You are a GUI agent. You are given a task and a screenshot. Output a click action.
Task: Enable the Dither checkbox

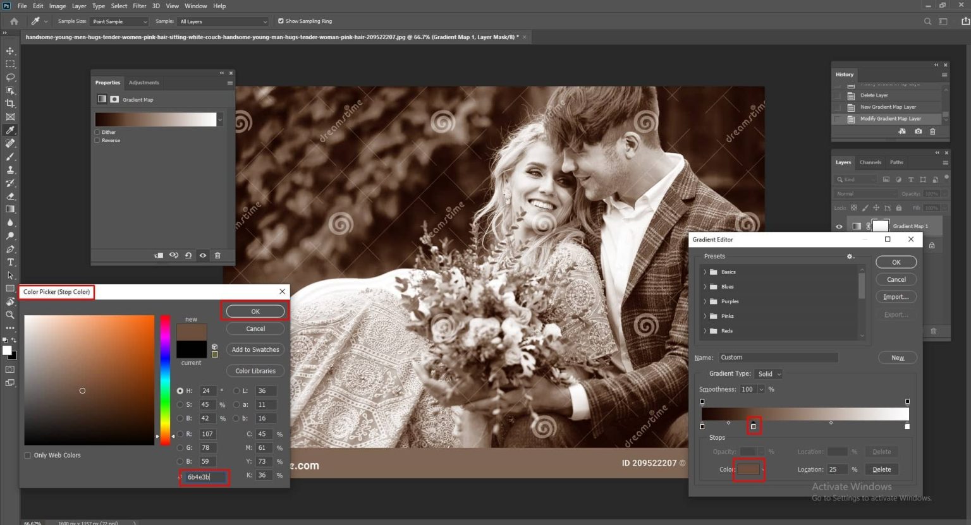point(98,132)
